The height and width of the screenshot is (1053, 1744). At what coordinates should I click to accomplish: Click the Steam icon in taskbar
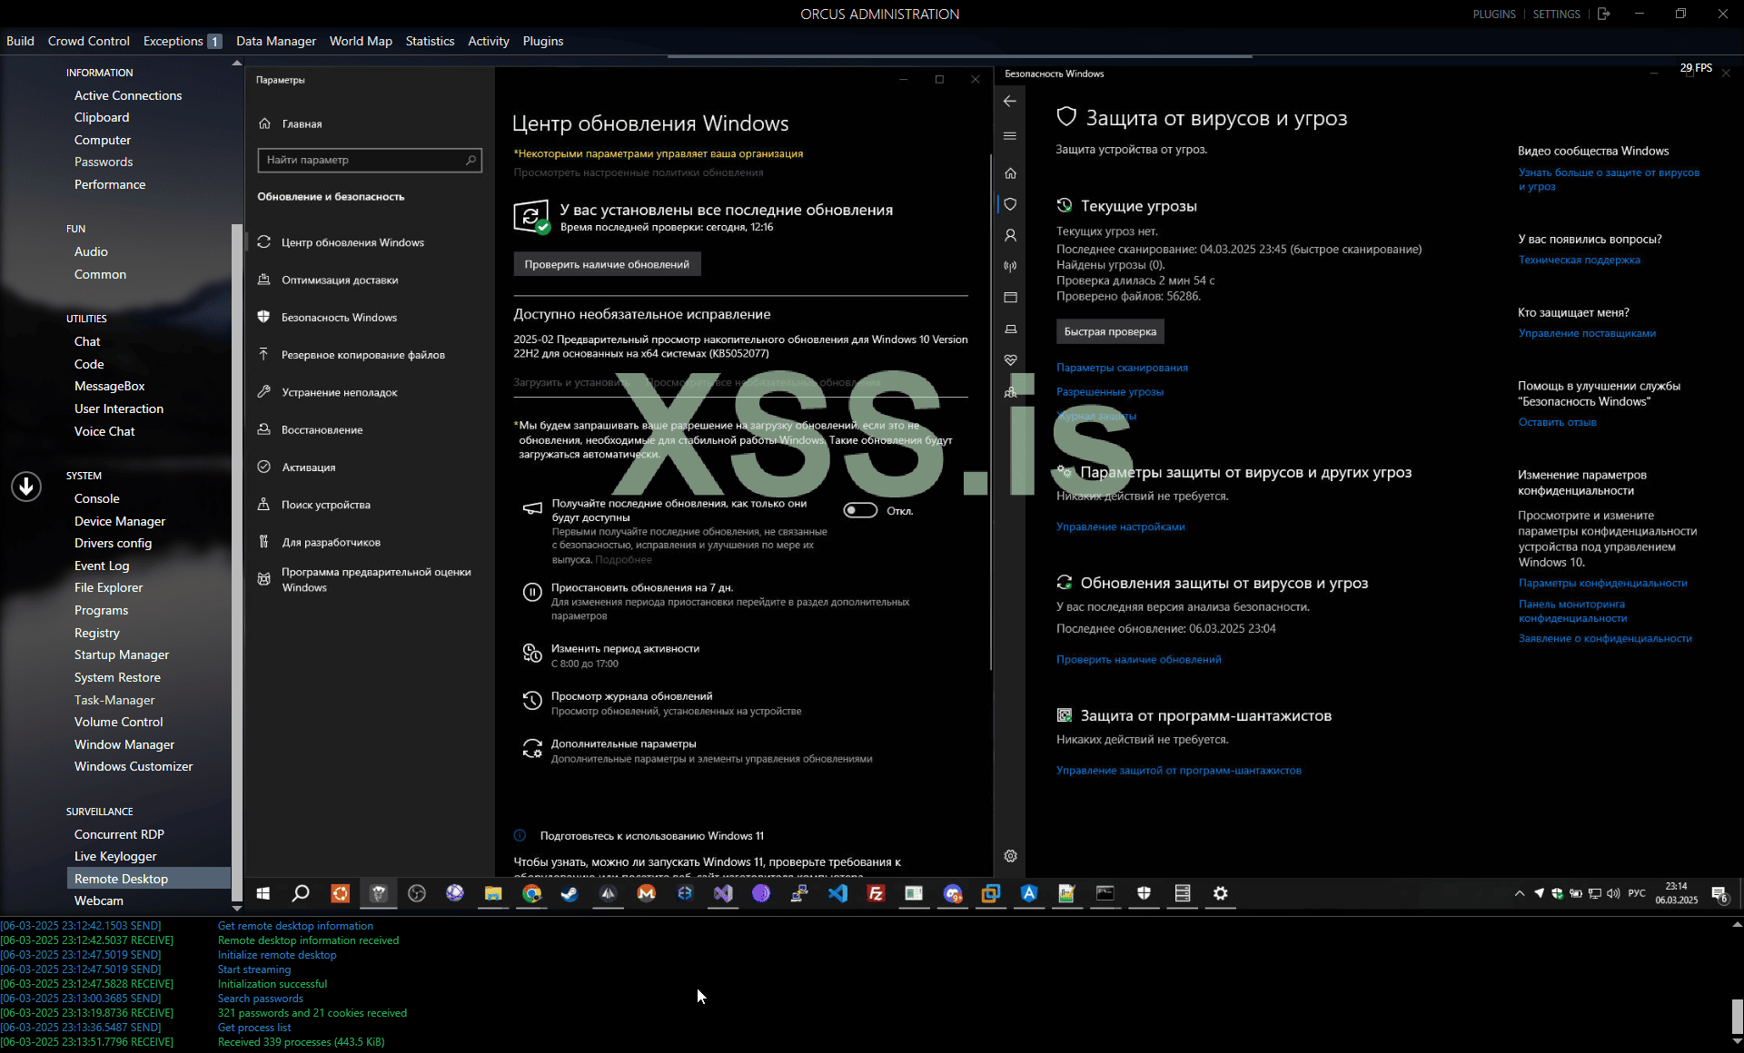[570, 893]
